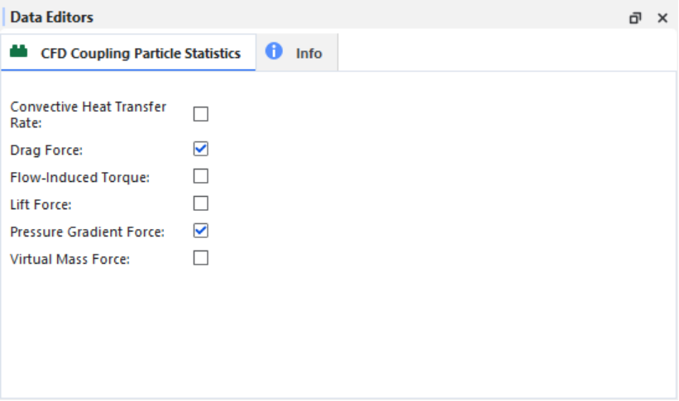Click the Flow-Induced Torque label text

tap(80, 178)
